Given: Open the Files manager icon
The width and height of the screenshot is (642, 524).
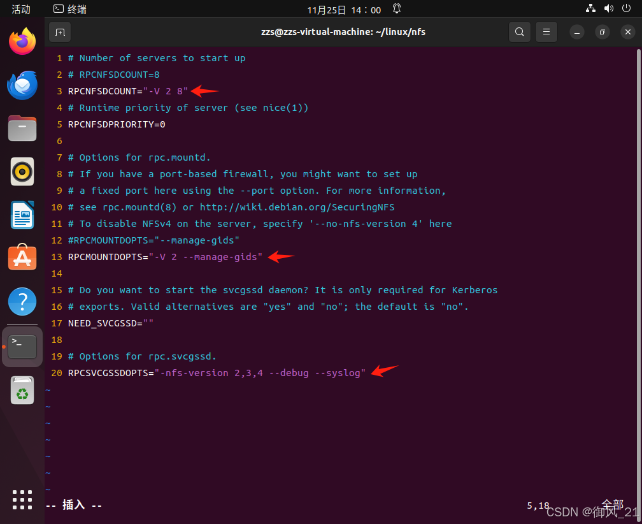Looking at the screenshot, I should pos(22,128).
